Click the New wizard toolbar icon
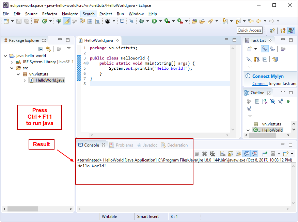 click(6, 21)
